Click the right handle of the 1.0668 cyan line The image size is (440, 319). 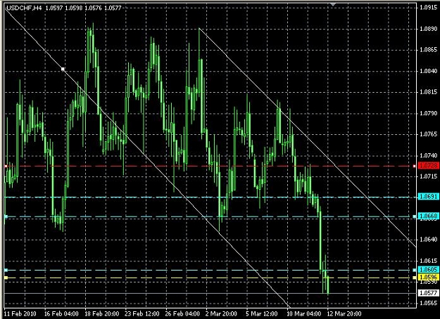[415, 216]
